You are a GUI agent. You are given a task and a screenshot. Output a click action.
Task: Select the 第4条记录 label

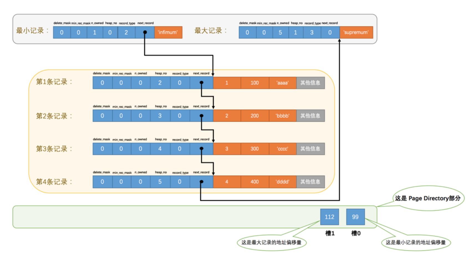pyautogui.click(x=54, y=182)
